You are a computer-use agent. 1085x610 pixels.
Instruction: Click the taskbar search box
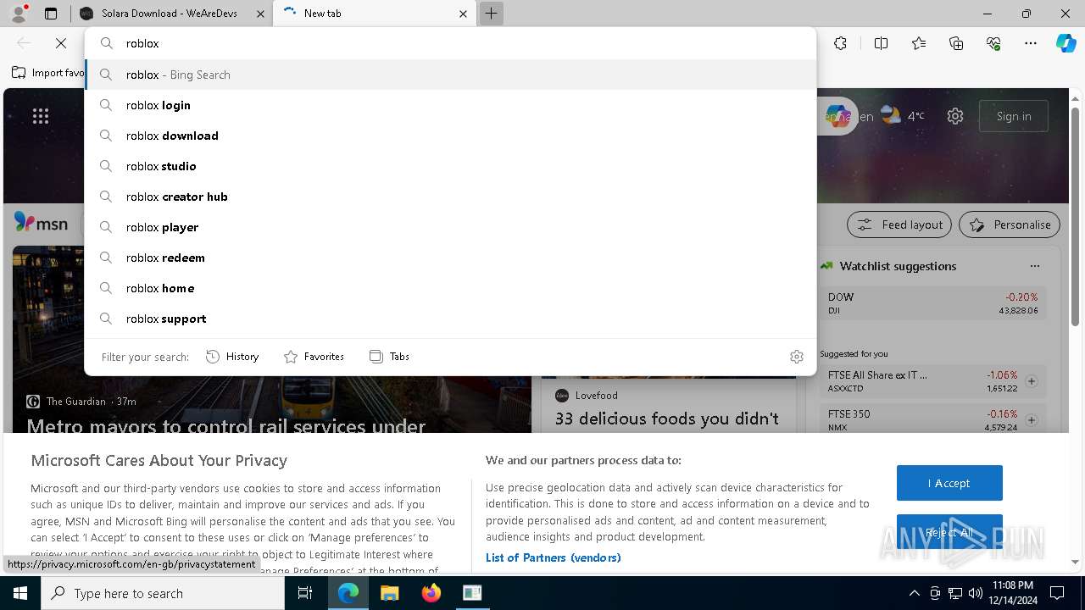[163, 593]
